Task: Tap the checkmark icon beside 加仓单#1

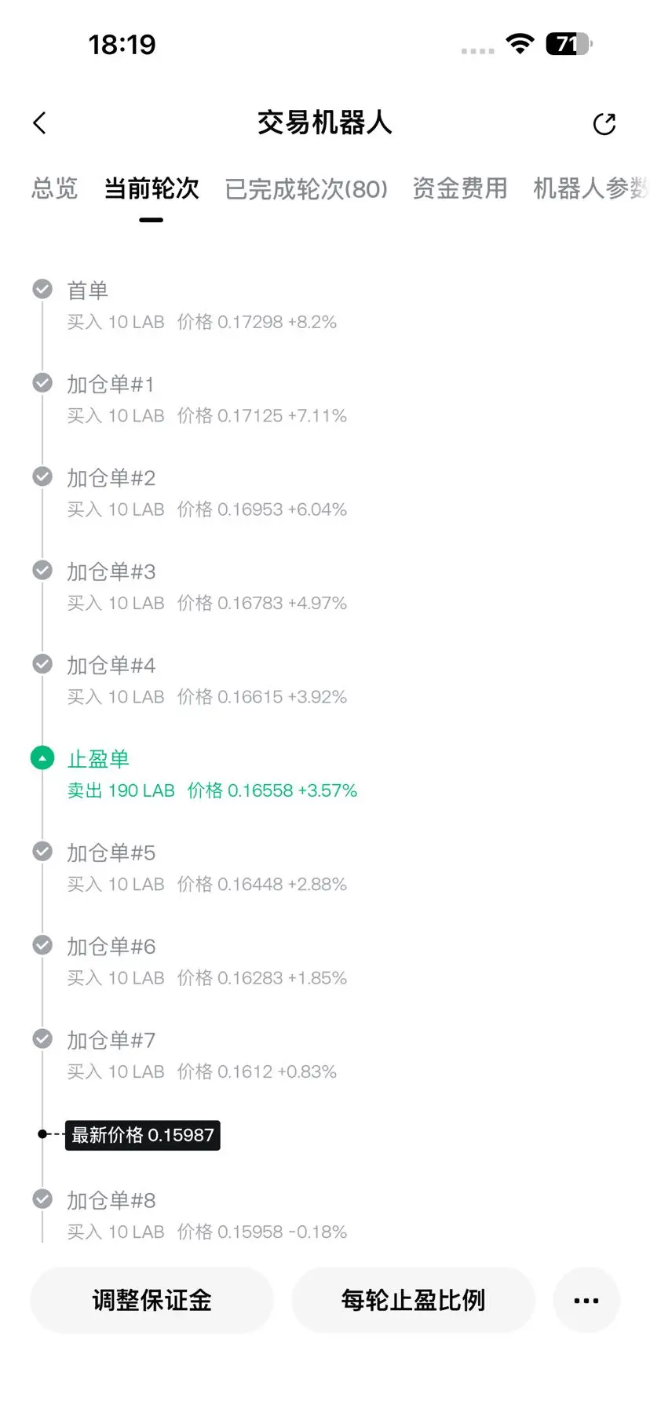Action: (x=42, y=383)
